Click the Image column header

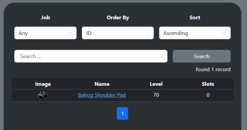(x=43, y=84)
